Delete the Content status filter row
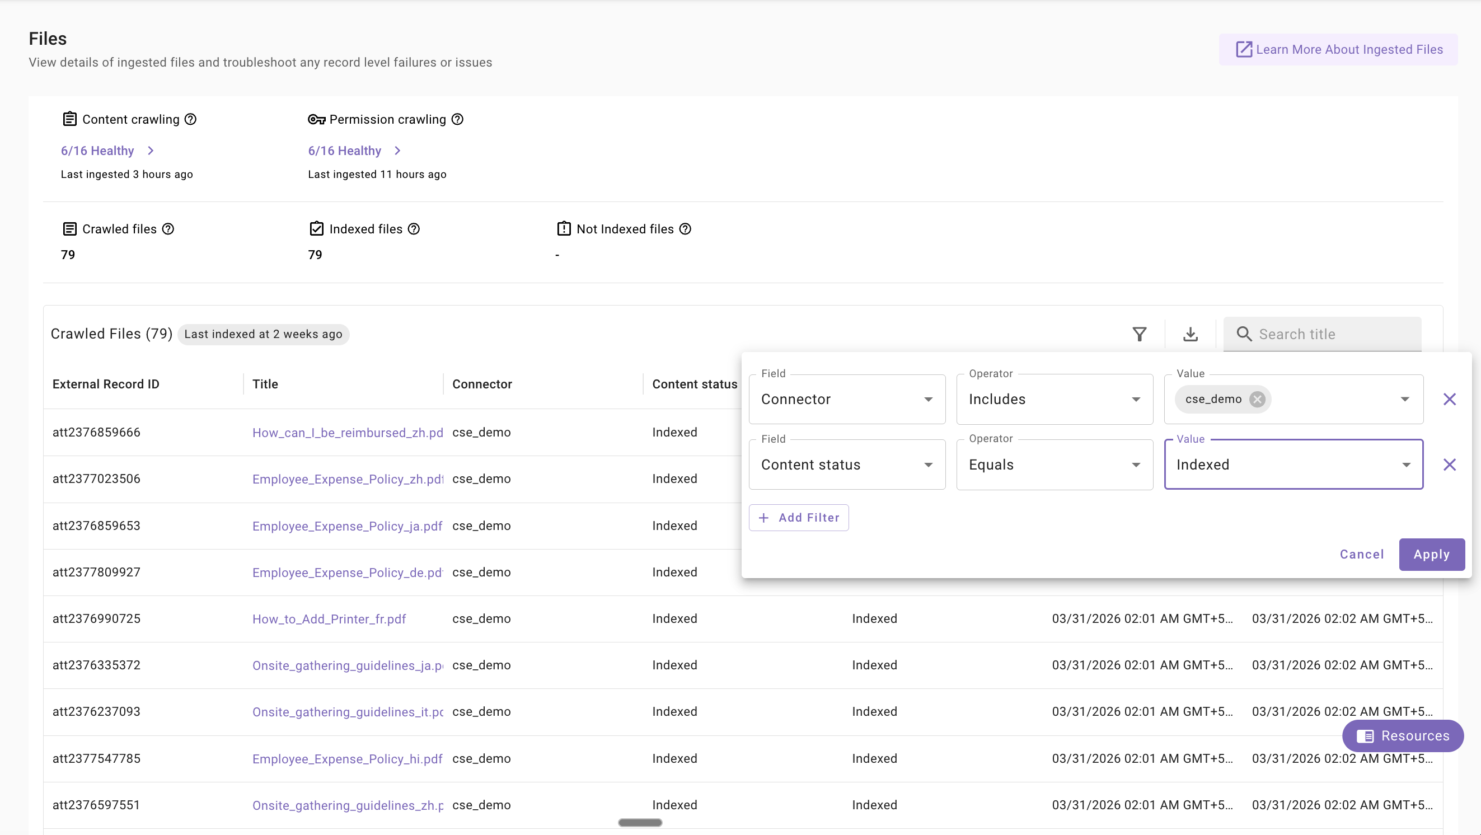 coord(1450,465)
